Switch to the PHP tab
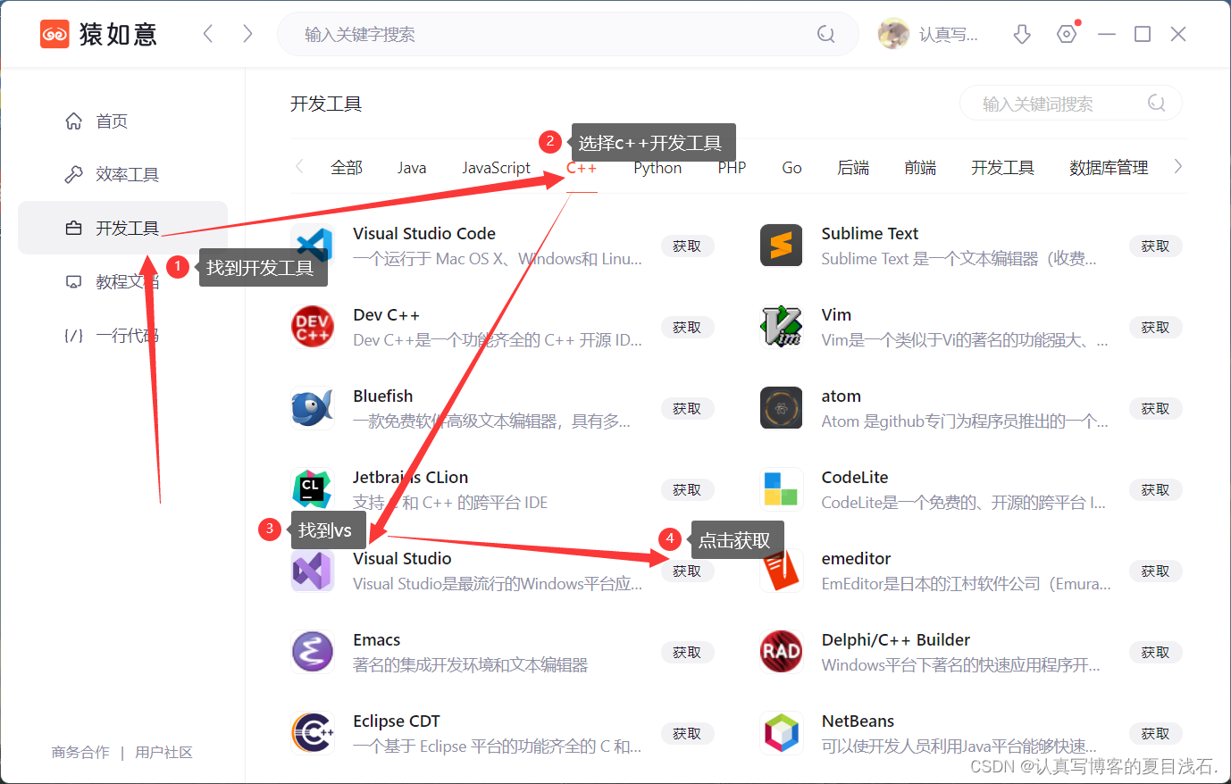Screen dimensions: 1231x784 (x=732, y=168)
